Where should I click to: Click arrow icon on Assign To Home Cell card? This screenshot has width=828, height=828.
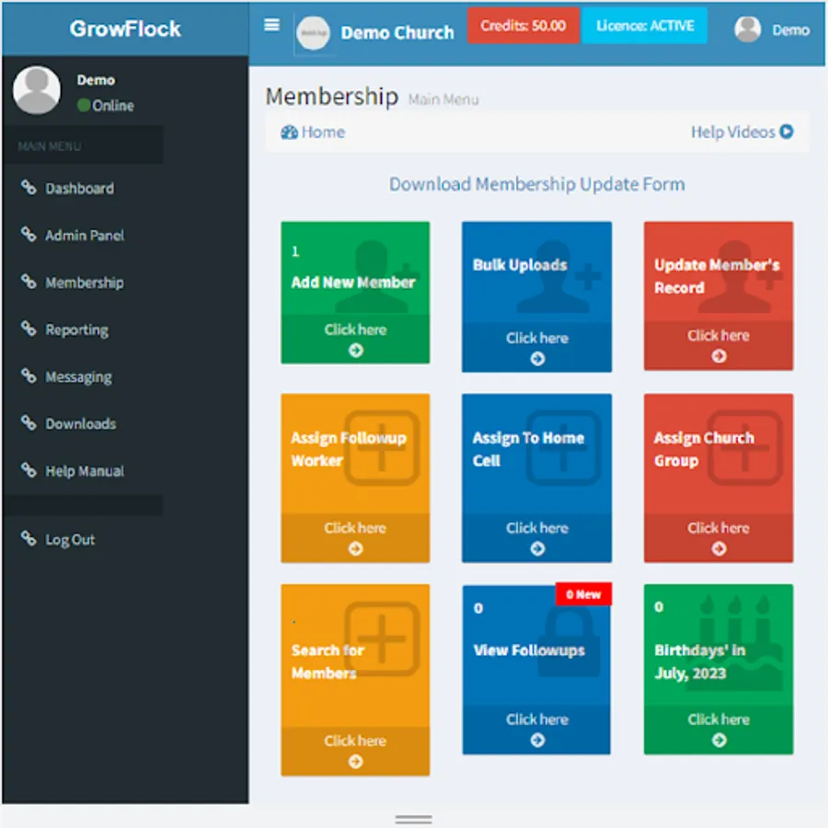pyautogui.click(x=537, y=549)
